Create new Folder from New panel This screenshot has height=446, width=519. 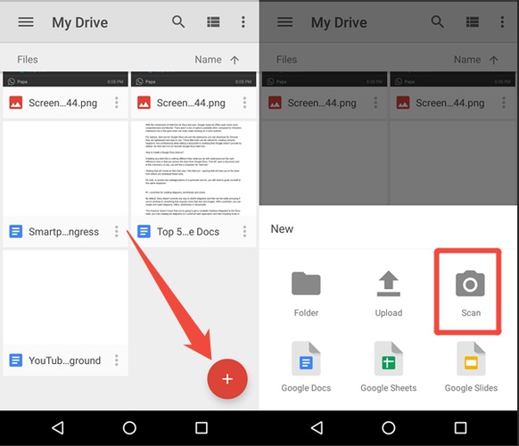pos(306,294)
